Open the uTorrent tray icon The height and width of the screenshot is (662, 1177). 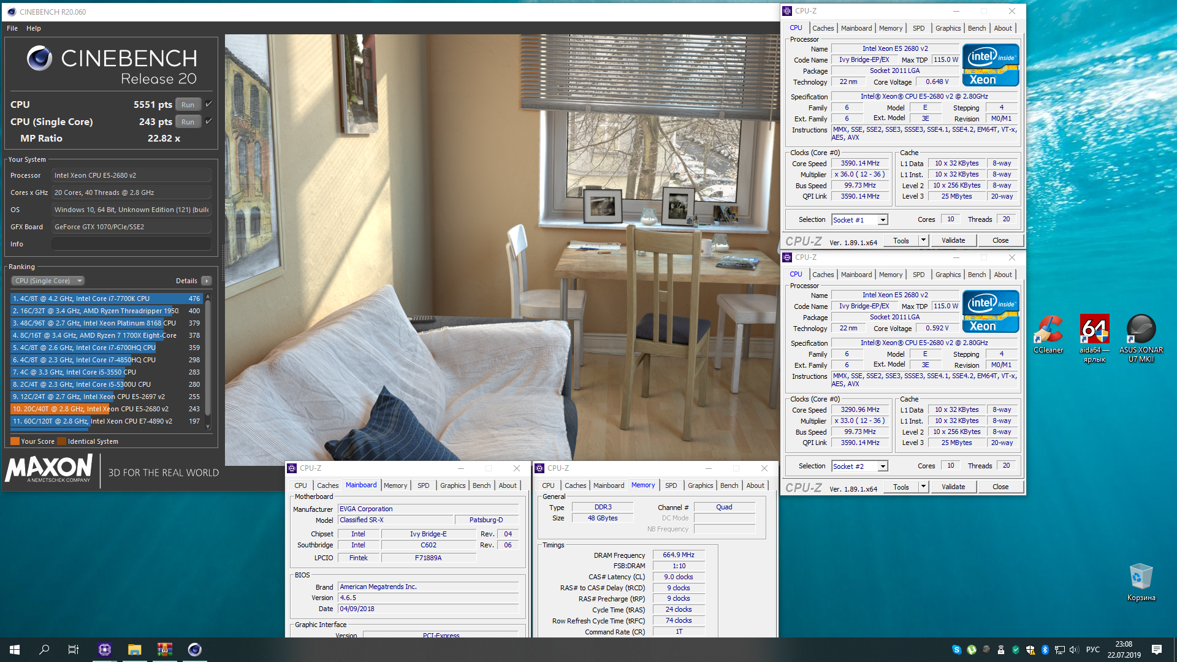pyautogui.click(x=971, y=650)
